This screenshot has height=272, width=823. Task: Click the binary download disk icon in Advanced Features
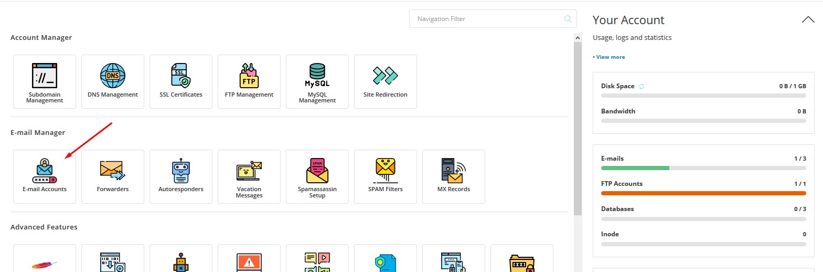(x=113, y=262)
